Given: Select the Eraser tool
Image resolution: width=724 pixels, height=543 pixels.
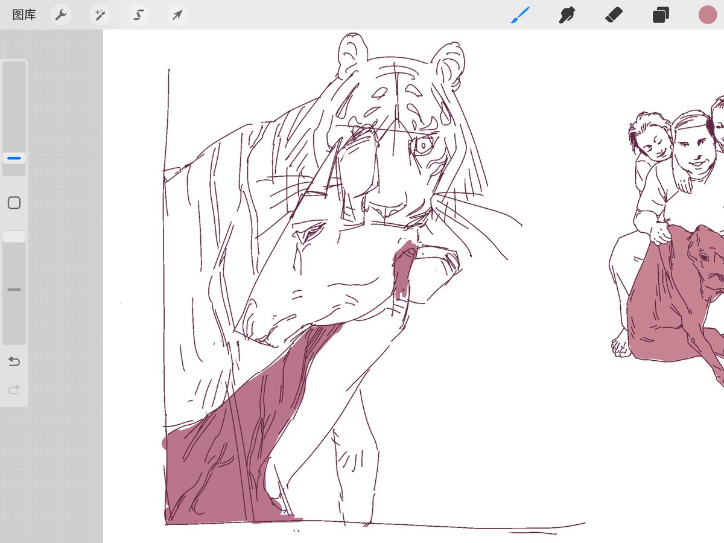Looking at the screenshot, I should pyautogui.click(x=614, y=15).
